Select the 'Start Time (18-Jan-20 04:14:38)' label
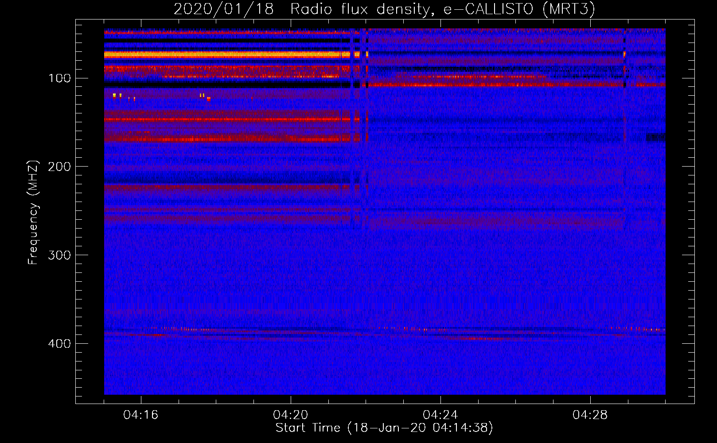The height and width of the screenshot is (443, 717). coord(384,428)
